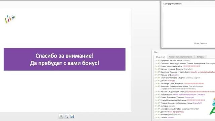Screen dimensions: 215x121
Task: Select chat message from Валентина Романова Наб.Челны
Action: pos(179,87)
